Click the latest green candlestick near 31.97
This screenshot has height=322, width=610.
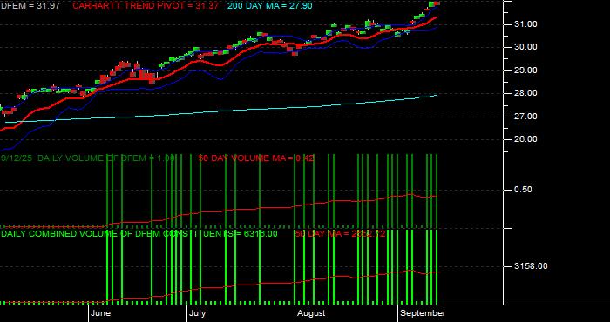click(432, 3)
